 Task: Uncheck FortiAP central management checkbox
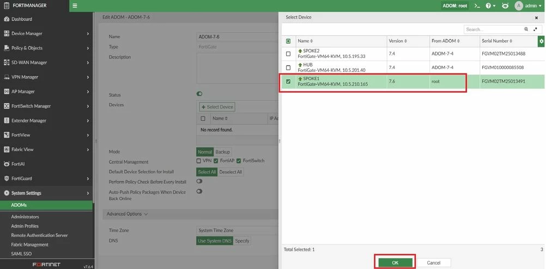click(216, 161)
